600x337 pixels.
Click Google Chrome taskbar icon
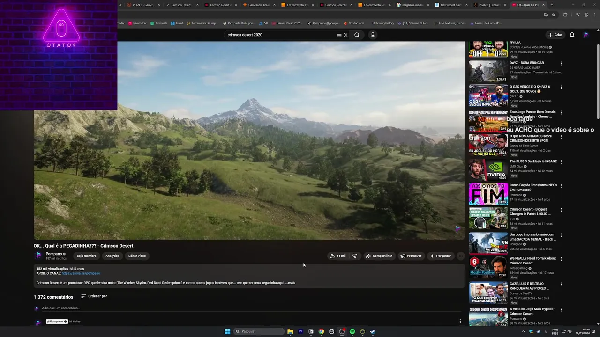321,331
